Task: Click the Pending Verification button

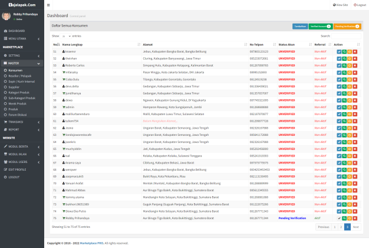Action: [x=347, y=27]
